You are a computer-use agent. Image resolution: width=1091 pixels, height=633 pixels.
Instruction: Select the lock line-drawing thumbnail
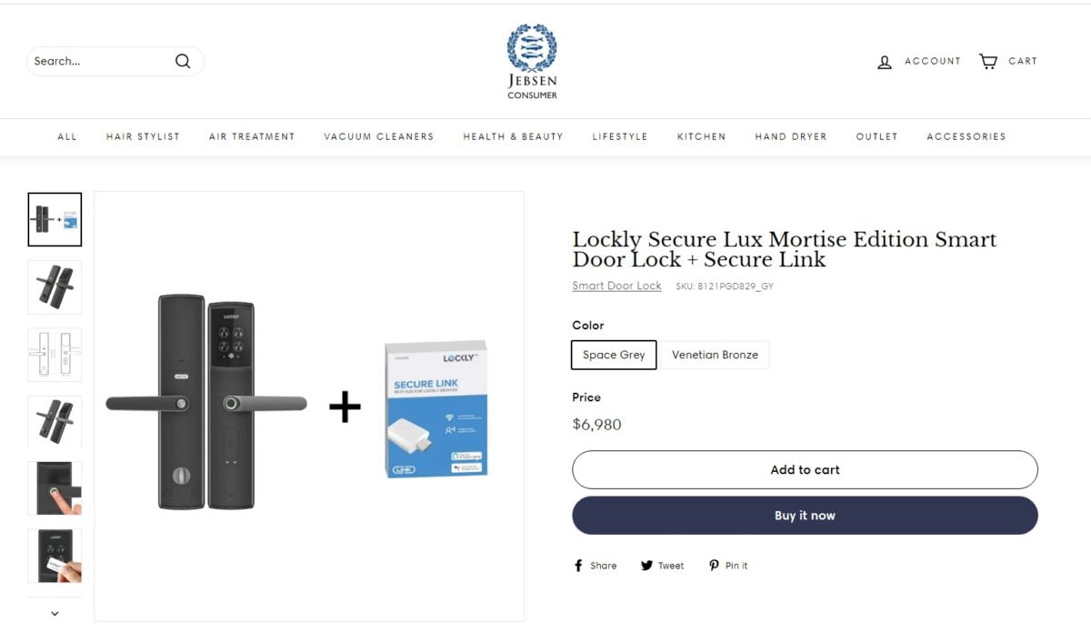point(55,355)
